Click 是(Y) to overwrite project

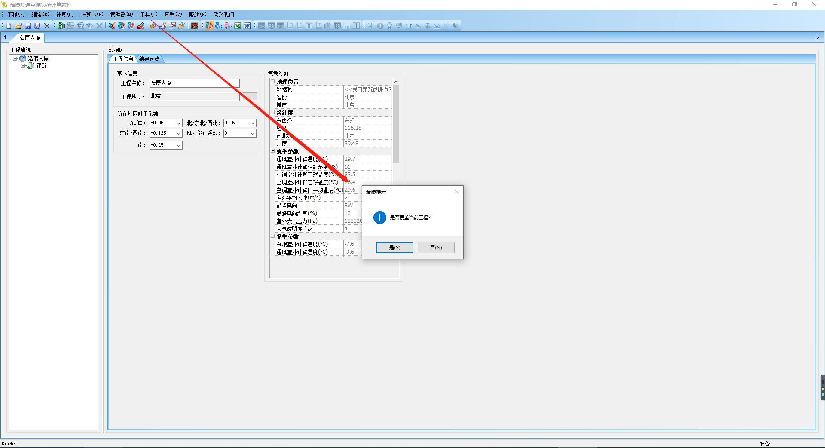point(394,248)
